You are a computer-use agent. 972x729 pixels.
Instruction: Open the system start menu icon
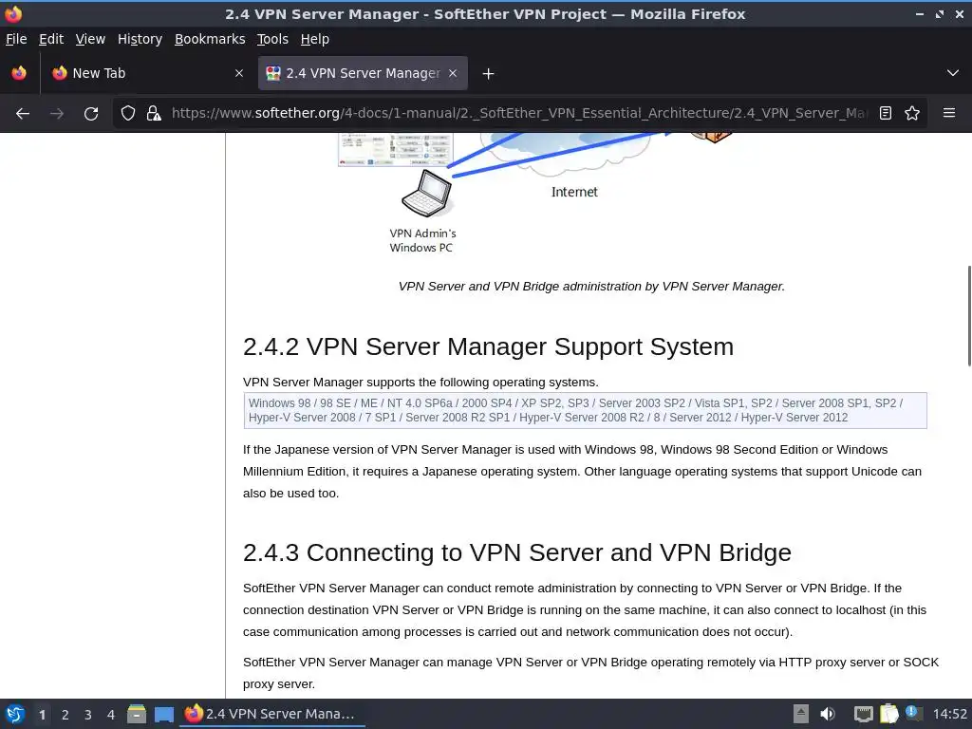15,714
